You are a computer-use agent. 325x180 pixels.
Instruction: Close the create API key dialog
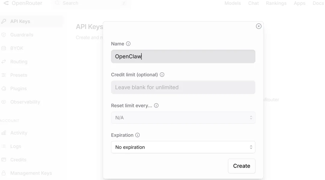tap(258, 26)
